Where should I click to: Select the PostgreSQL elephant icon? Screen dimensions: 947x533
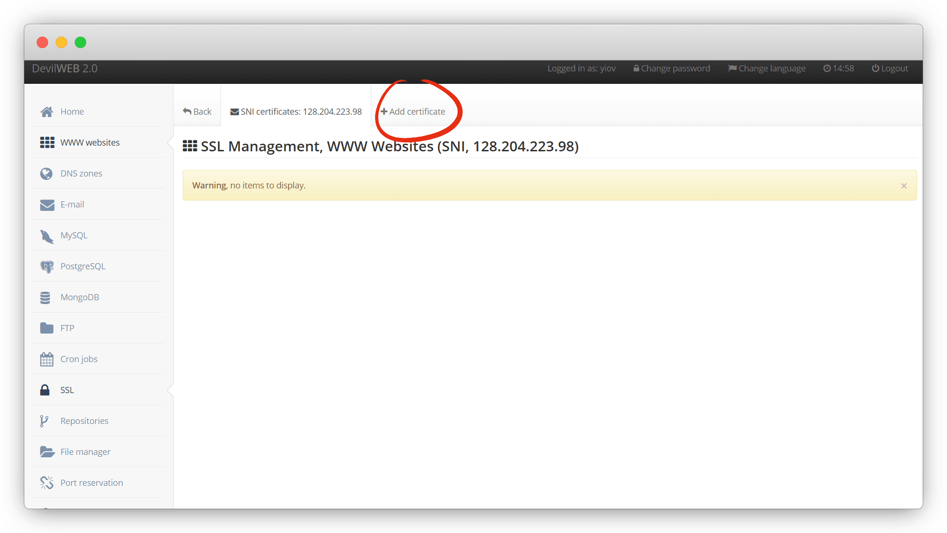click(x=47, y=266)
